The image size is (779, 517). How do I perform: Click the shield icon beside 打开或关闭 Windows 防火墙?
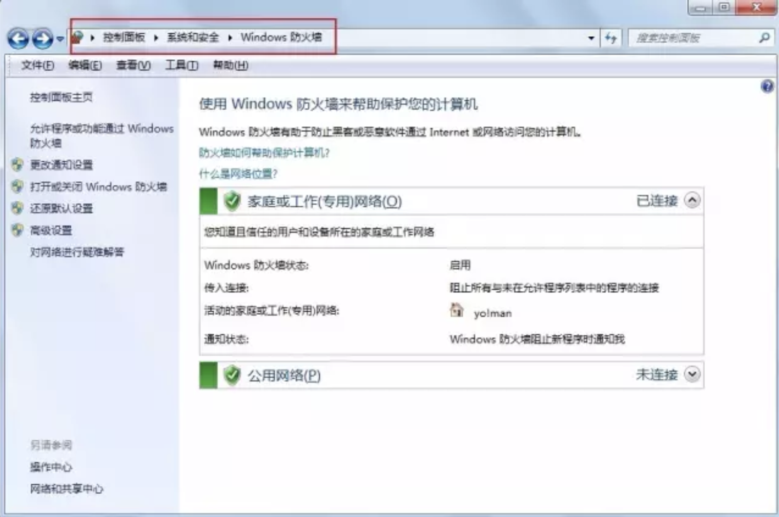coord(17,186)
